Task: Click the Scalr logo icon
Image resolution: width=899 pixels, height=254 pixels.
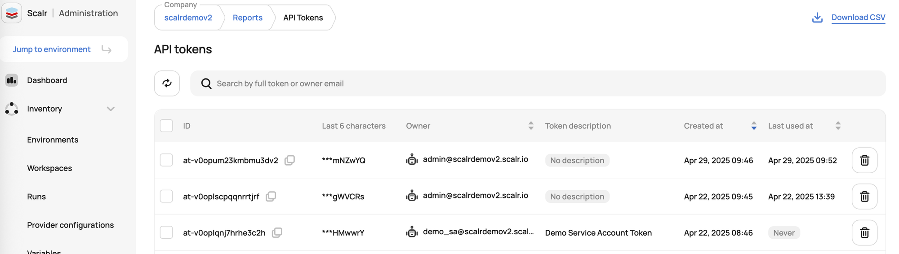Action: coord(12,13)
